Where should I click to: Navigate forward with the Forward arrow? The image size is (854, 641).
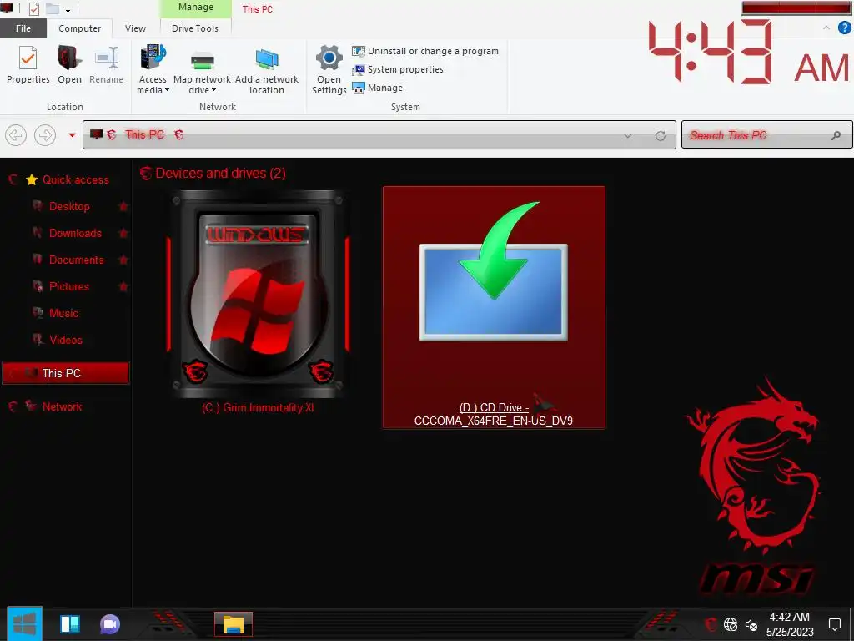pyautogui.click(x=45, y=134)
